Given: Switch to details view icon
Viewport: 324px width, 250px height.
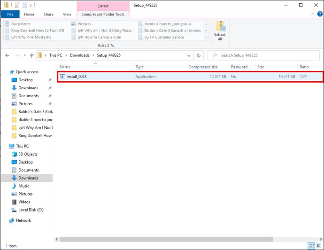Looking at the screenshot, I should coord(311,246).
